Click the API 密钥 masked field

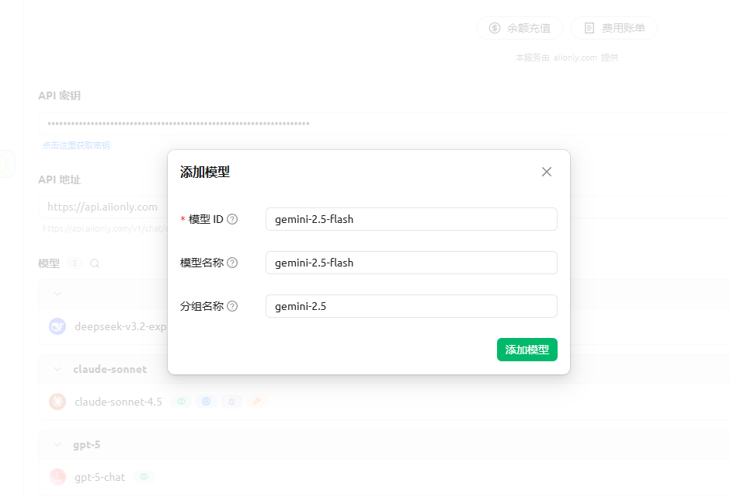(x=384, y=124)
